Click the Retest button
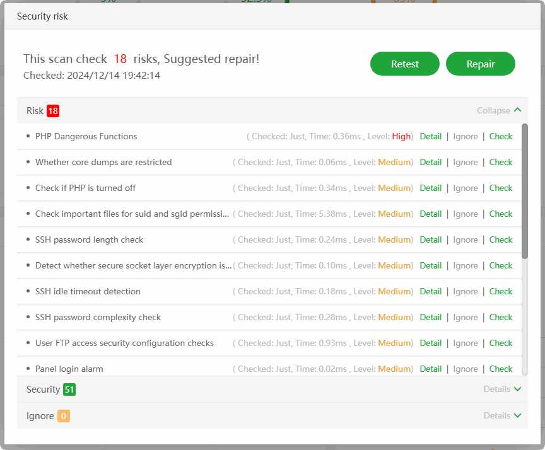 click(404, 64)
